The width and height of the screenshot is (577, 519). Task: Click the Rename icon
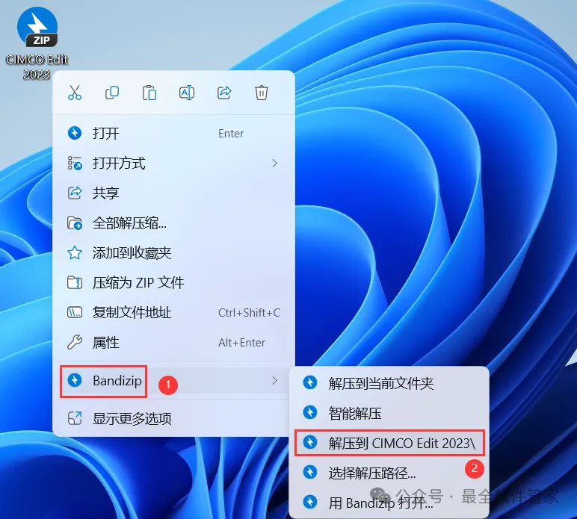187,93
